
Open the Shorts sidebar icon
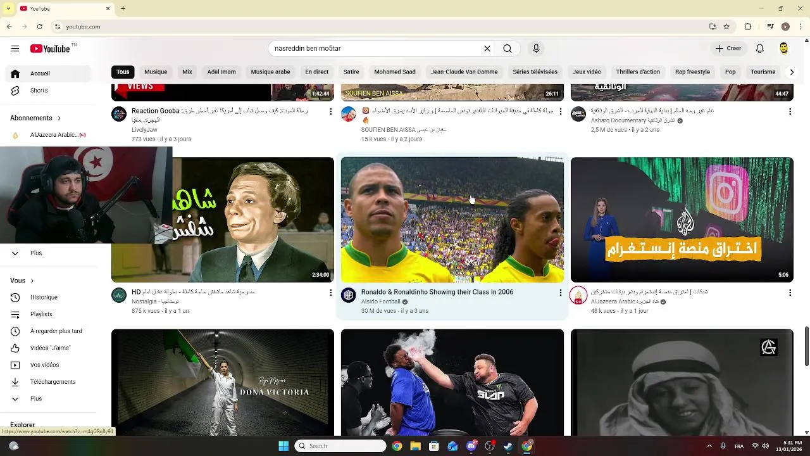coord(15,91)
